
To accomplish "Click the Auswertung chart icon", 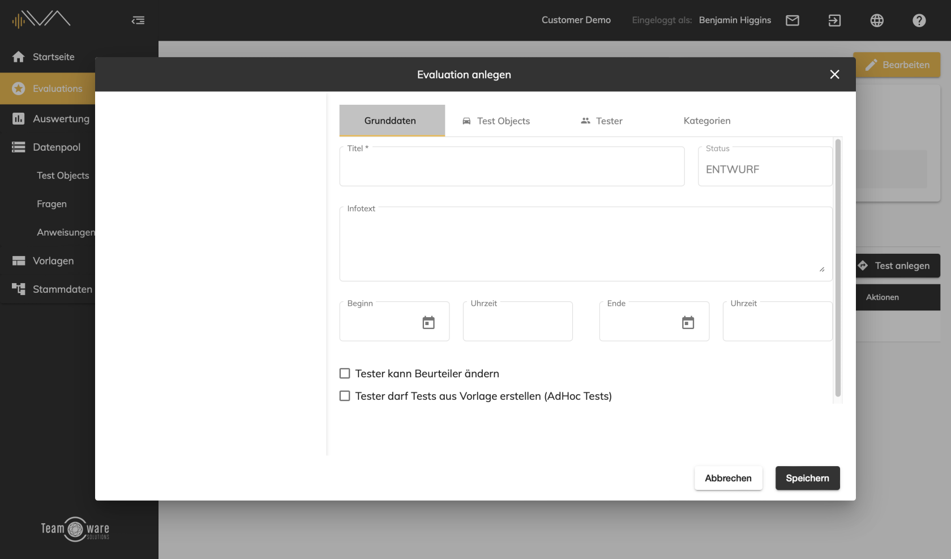I will 19,118.
